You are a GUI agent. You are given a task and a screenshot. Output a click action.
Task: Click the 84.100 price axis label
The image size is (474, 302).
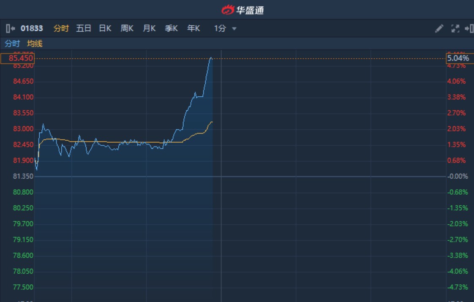pos(23,97)
